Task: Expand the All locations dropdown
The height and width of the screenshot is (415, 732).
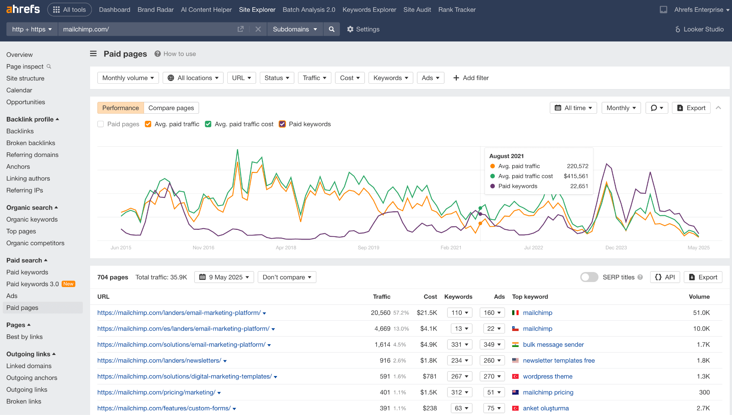Action: [193, 78]
